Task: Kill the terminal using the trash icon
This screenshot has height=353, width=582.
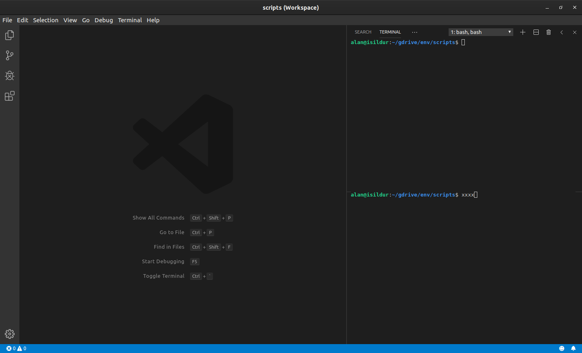Action: 548,32
